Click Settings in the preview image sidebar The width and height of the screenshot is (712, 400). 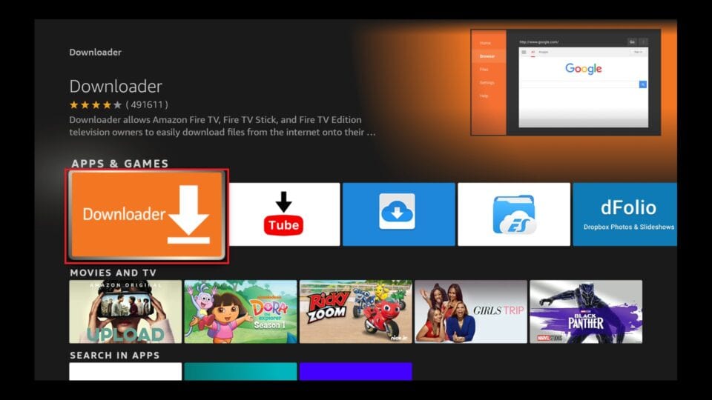(487, 82)
